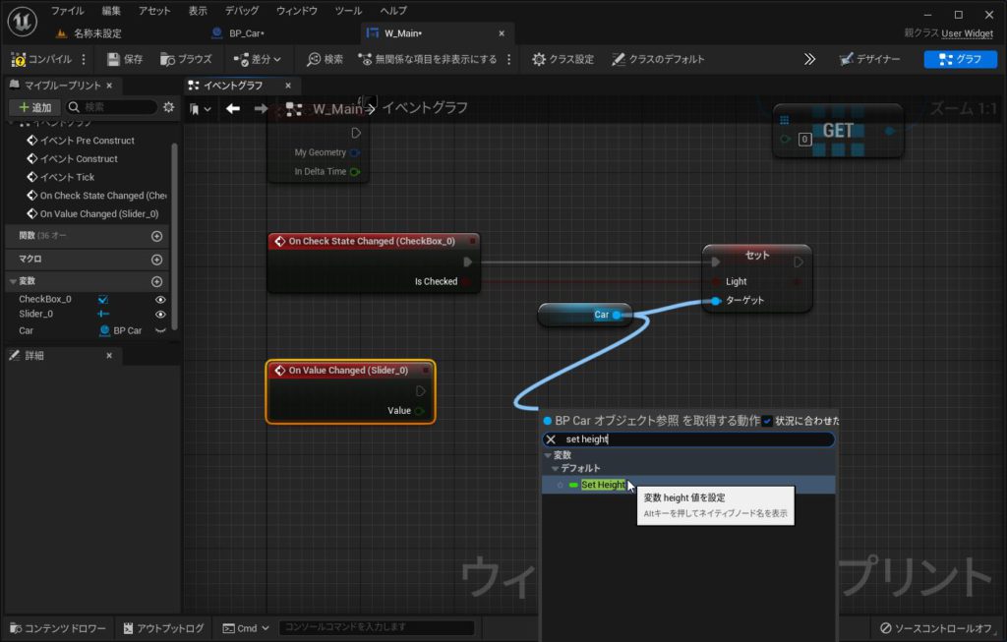This screenshot has width=1007, height=642.
Task: Open the ツール menu
Action: point(349,11)
